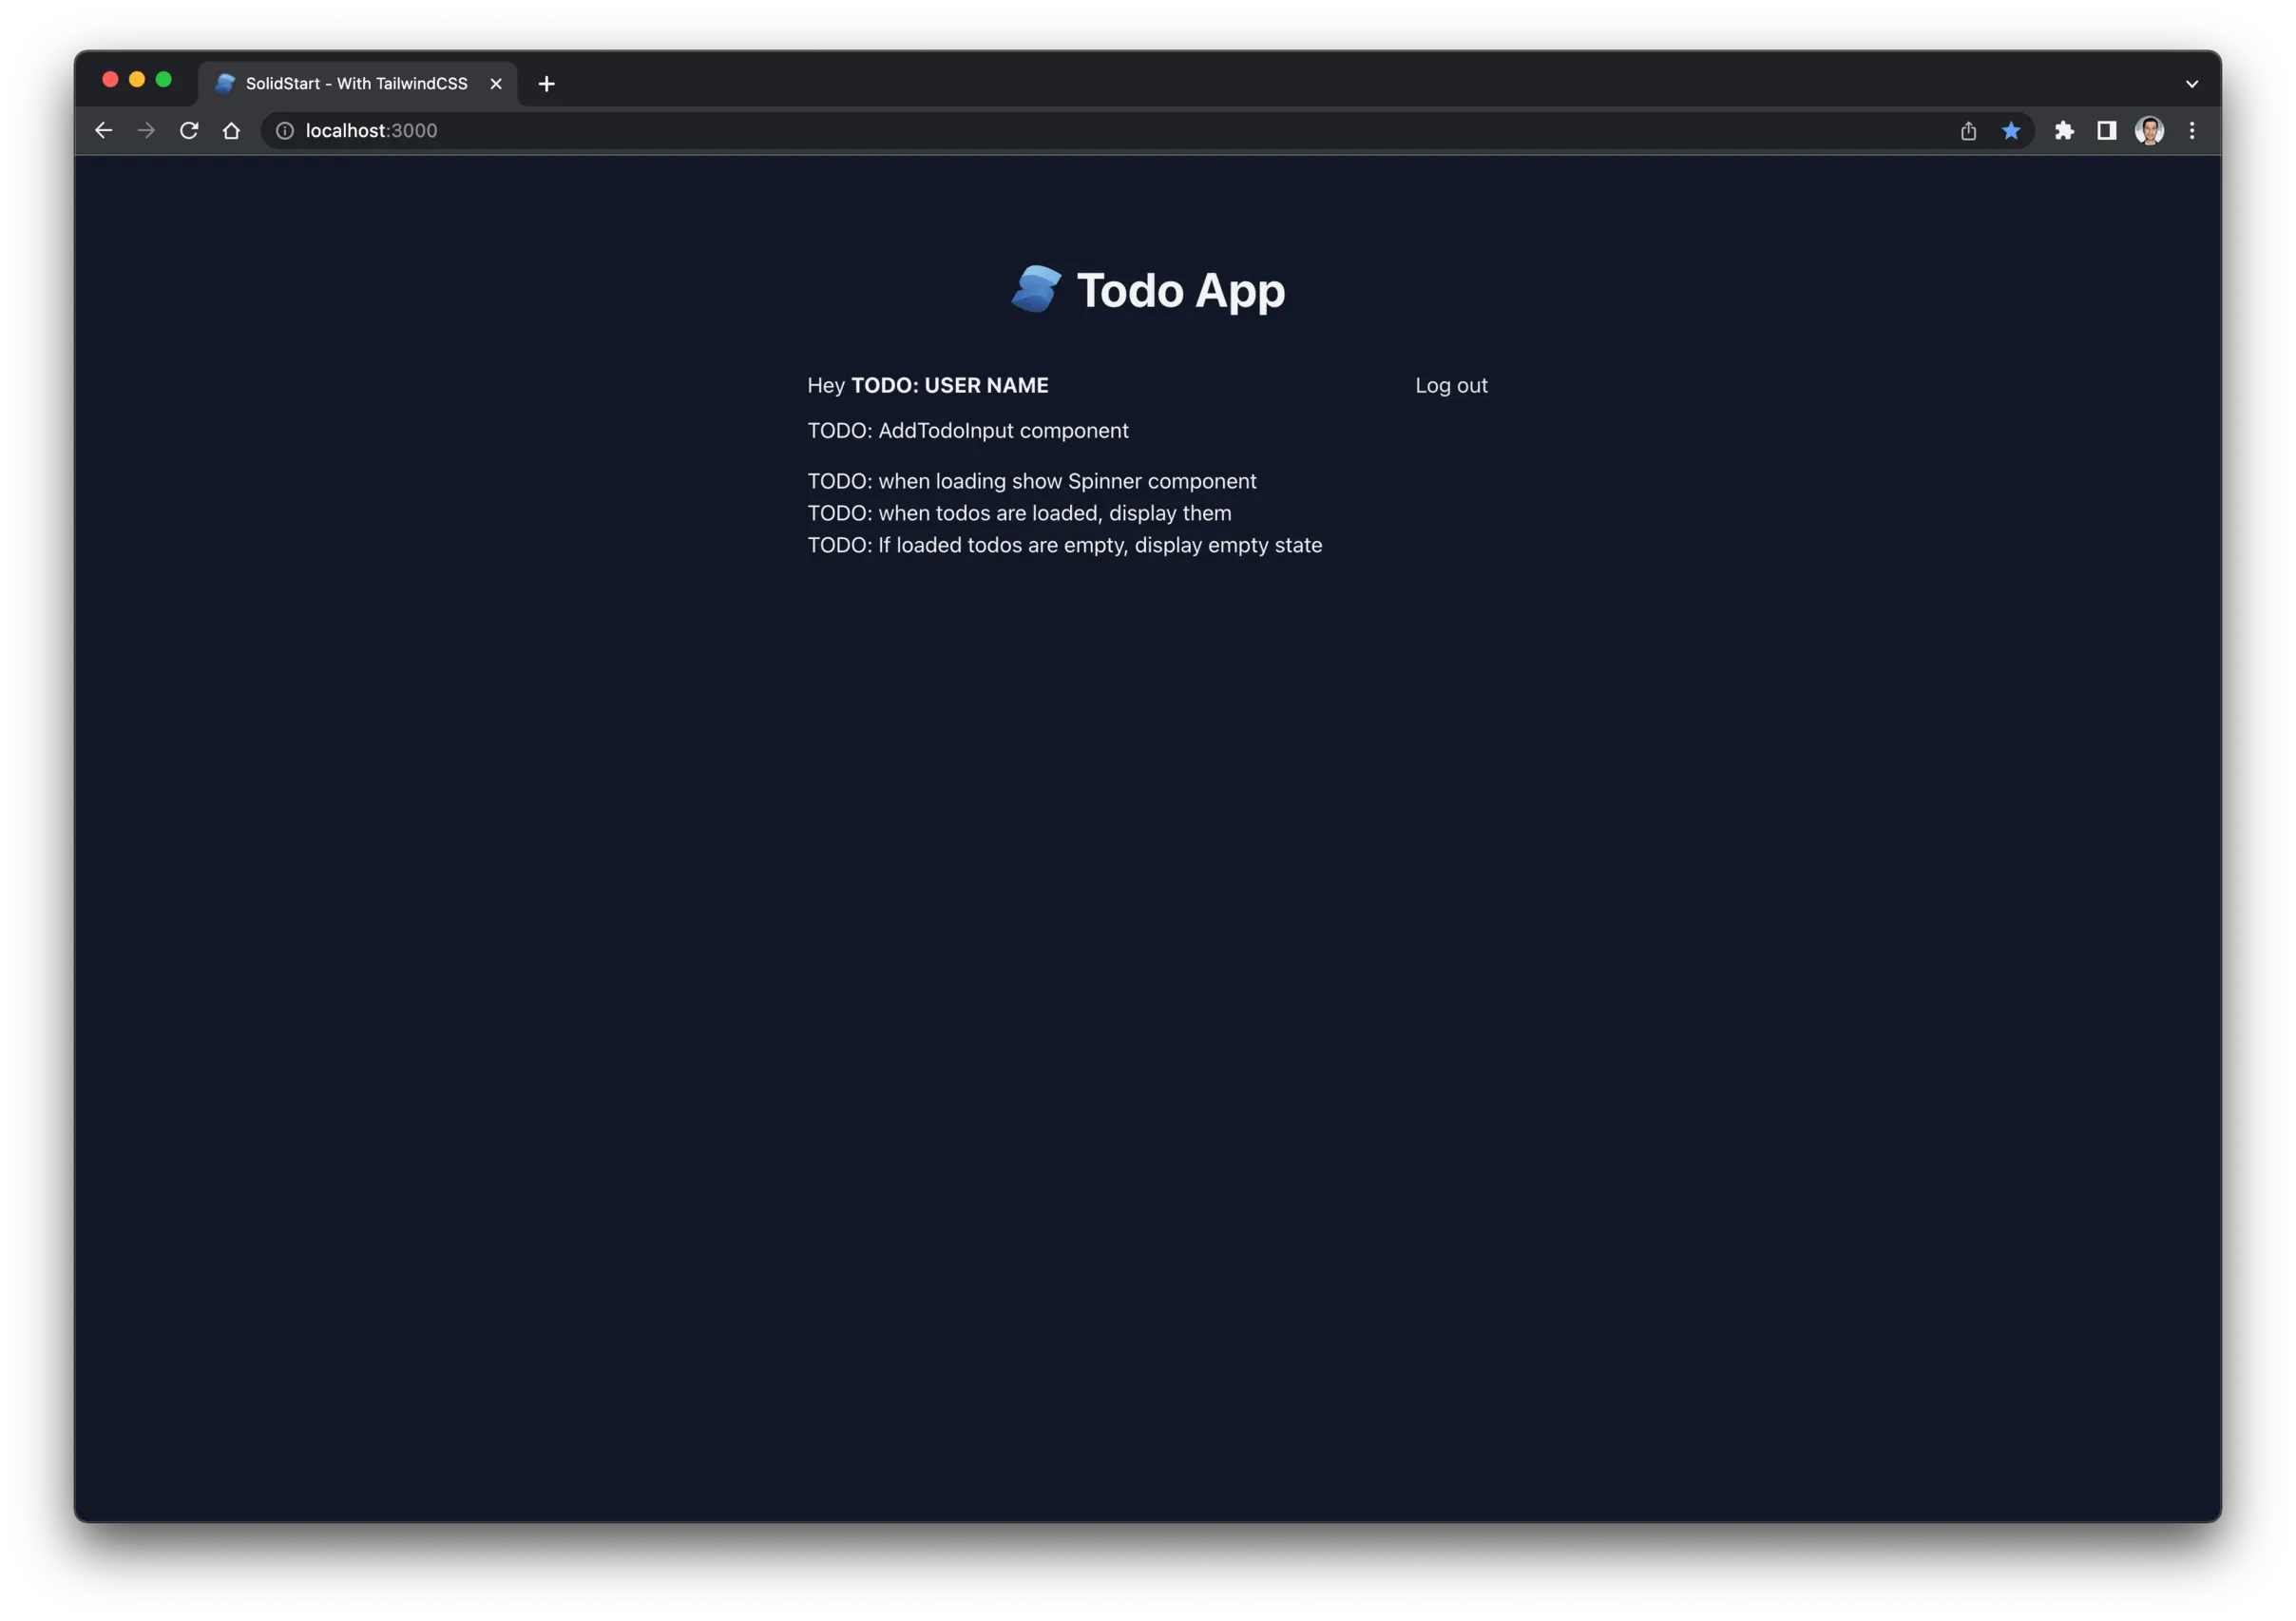The width and height of the screenshot is (2296, 1621).
Task: Click the share page icon
Action: pos(1968,131)
